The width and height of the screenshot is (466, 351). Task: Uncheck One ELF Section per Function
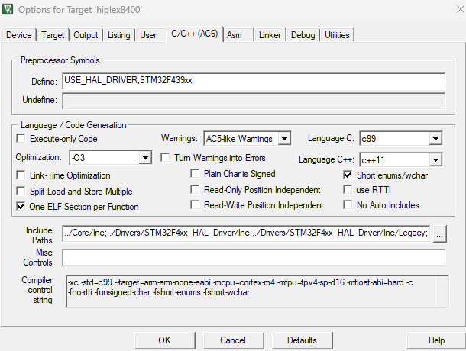coord(21,206)
